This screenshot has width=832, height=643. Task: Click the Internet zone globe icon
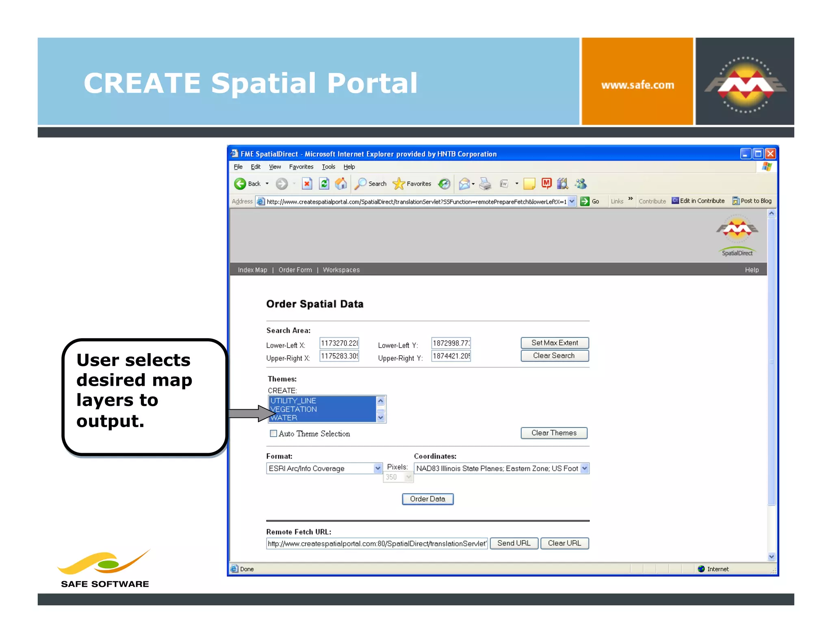701,569
